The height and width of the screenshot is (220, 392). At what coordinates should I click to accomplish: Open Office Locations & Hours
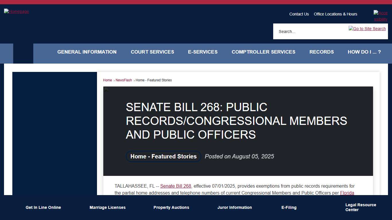click(x=335, y=14)
